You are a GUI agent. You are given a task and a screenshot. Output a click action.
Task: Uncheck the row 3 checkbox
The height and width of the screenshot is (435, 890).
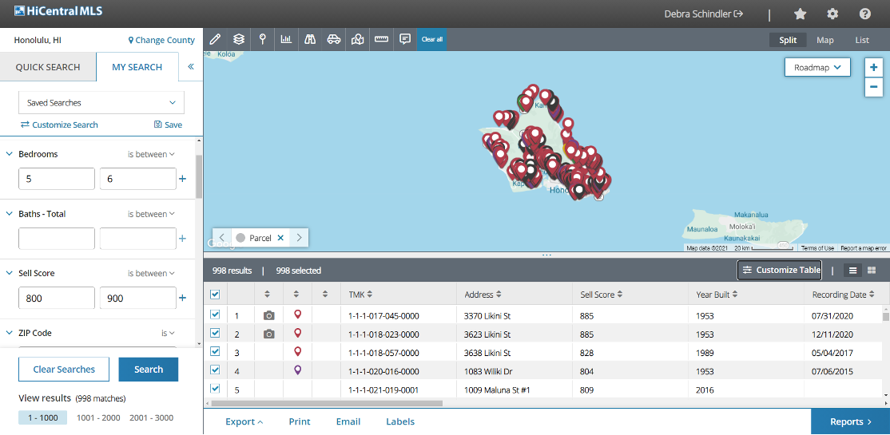pos(215,351)
